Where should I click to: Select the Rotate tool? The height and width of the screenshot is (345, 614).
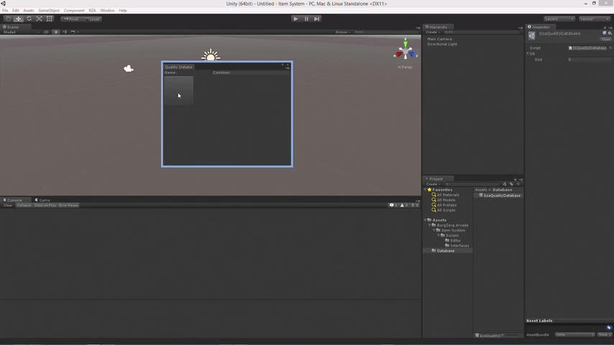[x=29, y=19]
